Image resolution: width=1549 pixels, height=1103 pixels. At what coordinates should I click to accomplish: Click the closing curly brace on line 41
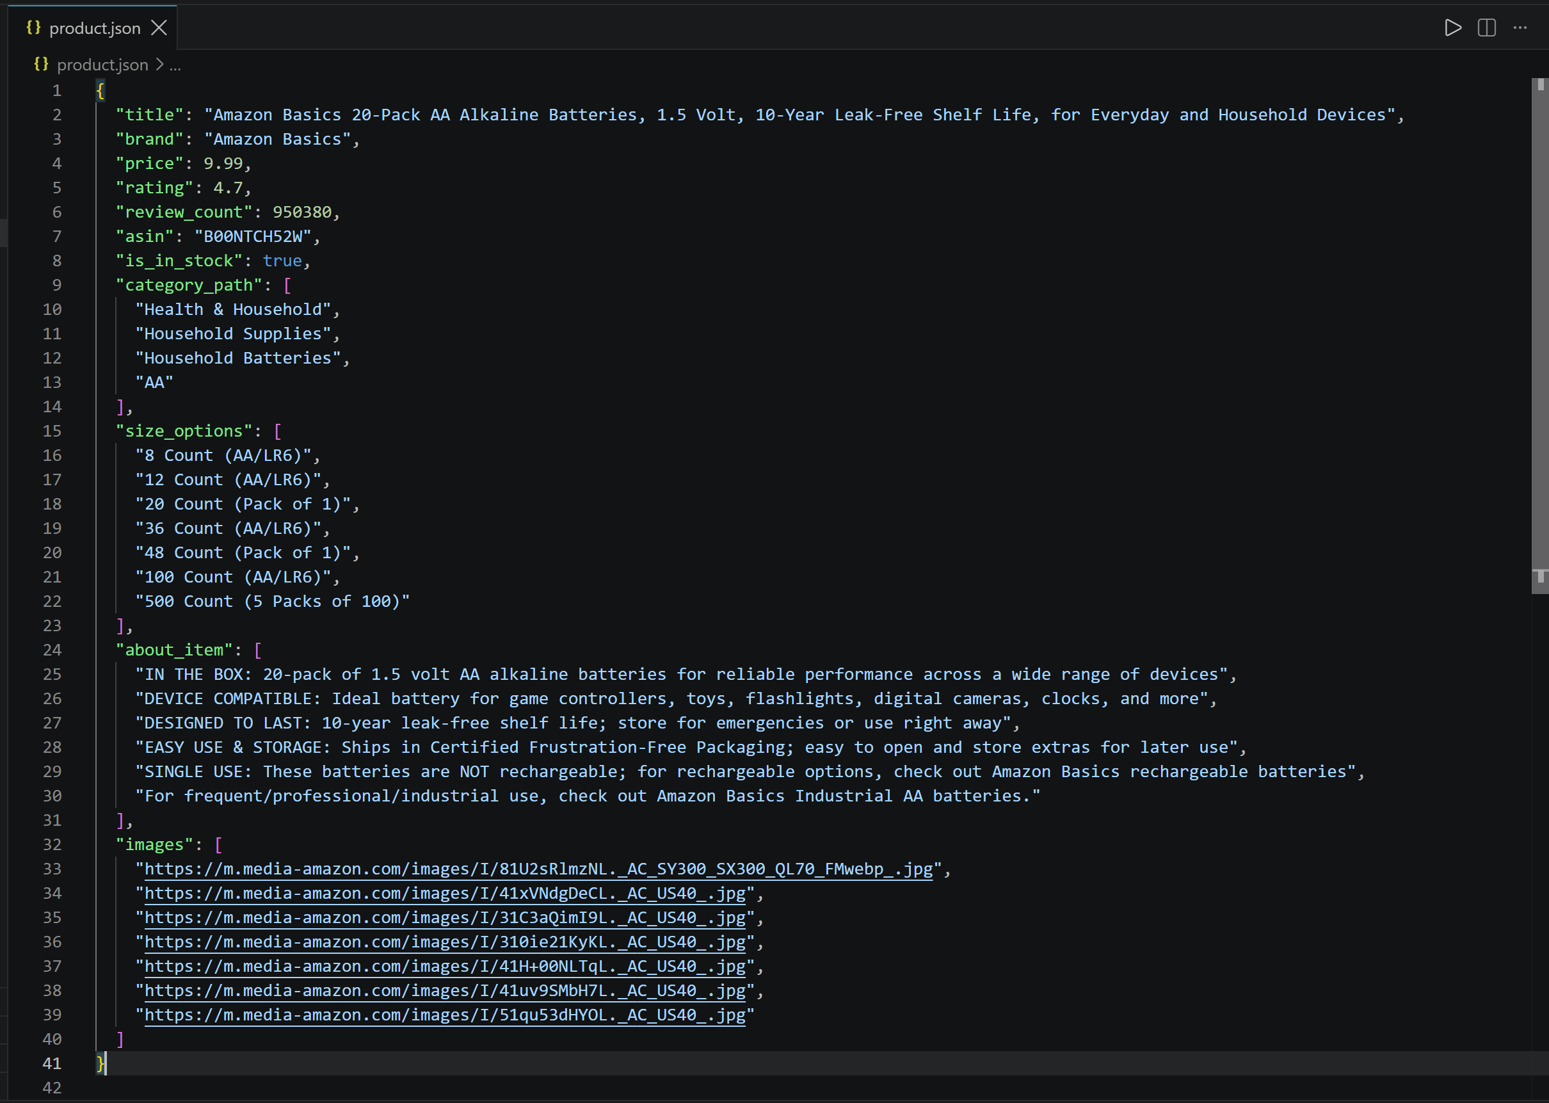click(100, 1063)
